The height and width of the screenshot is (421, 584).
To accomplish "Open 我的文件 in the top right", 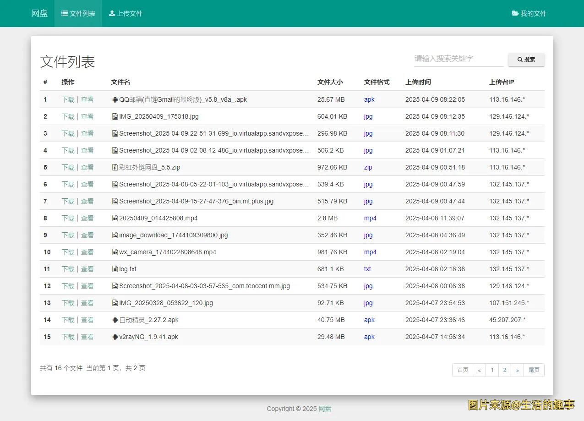I will 529,13.
